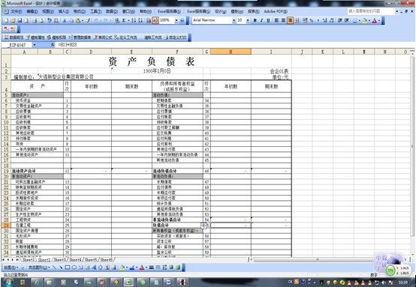Click the Chart Wizard icon
Screen dimensions: 416x287
pos(149,20)
